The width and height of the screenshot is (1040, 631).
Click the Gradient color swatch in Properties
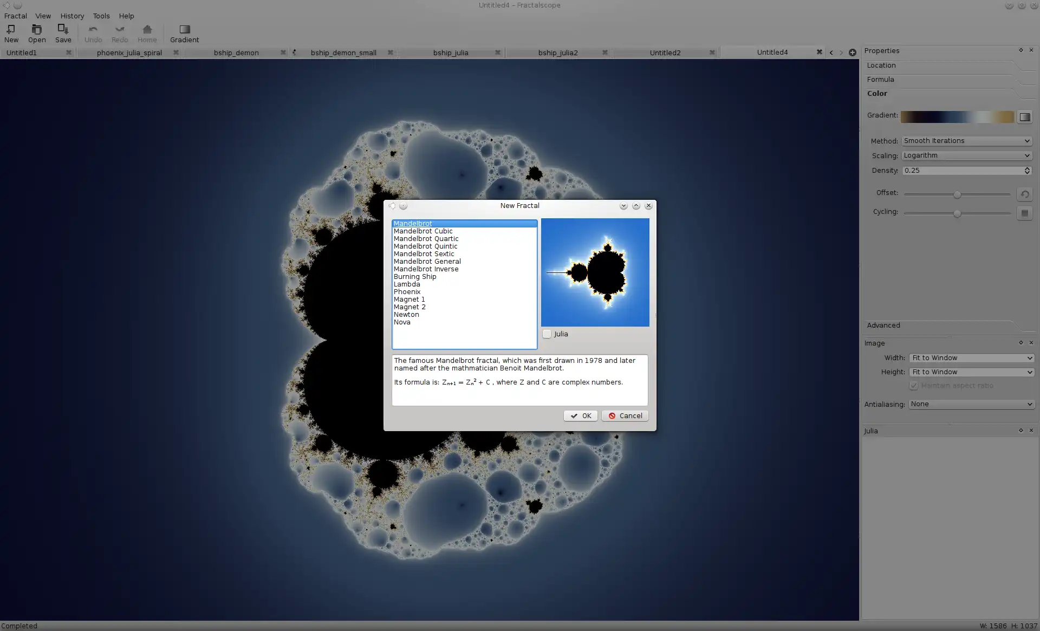coord(958,116)
